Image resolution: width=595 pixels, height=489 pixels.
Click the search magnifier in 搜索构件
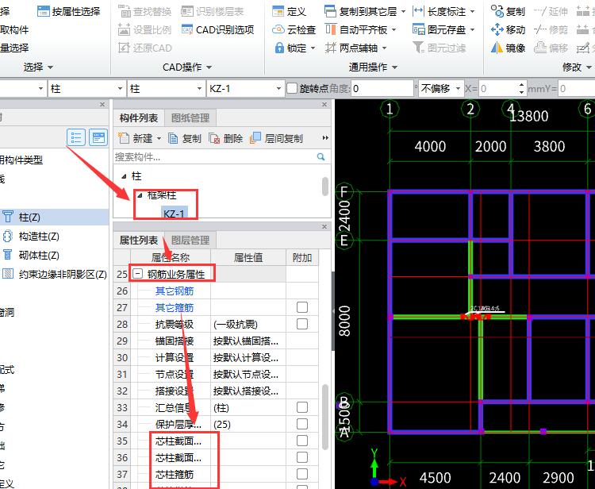321,157
